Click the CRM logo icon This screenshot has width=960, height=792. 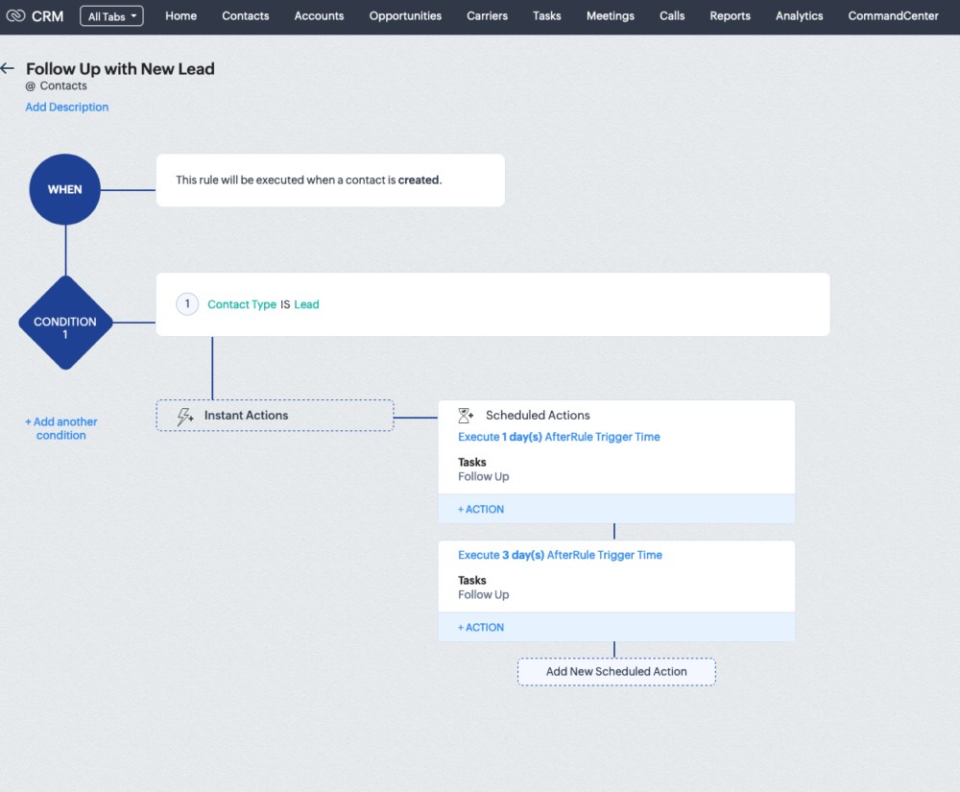(x=15, y=16)
